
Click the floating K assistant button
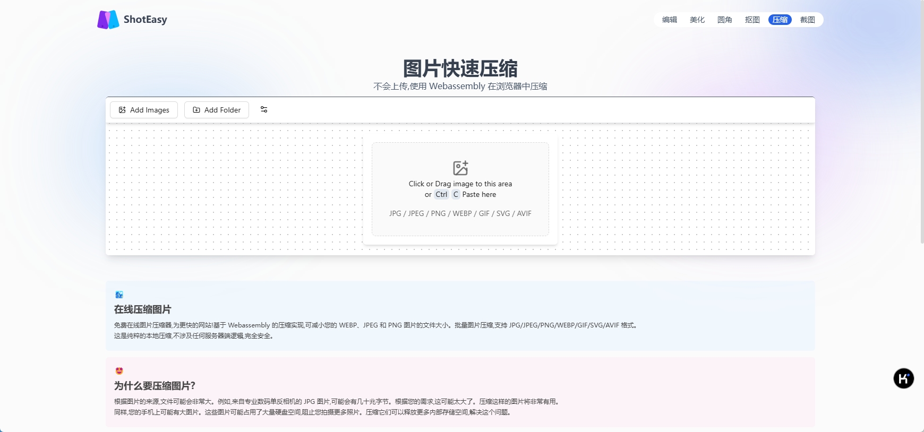click(903, 378)
